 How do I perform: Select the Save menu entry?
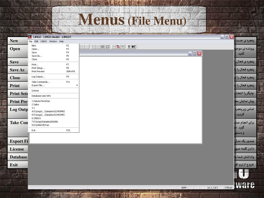54,53
